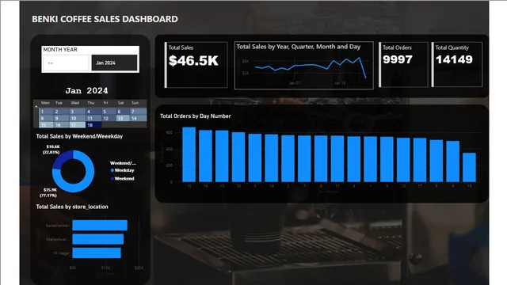Select the bar for day 1 in orders chart

point(370,159)
